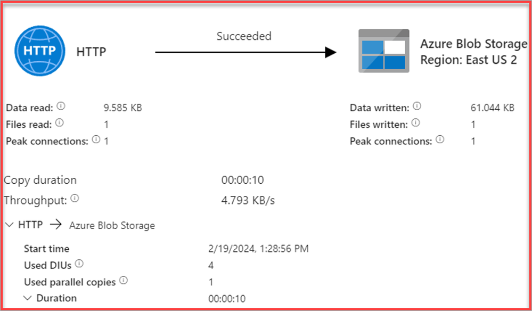Click the arrow between HTTP and Blob Storage
The height and width of the screenshot is (311, 532).
coord(245,52)
